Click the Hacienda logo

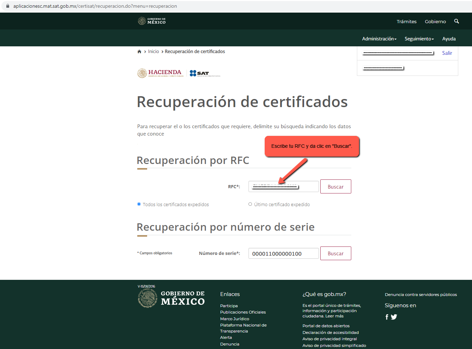coord(160,73)
